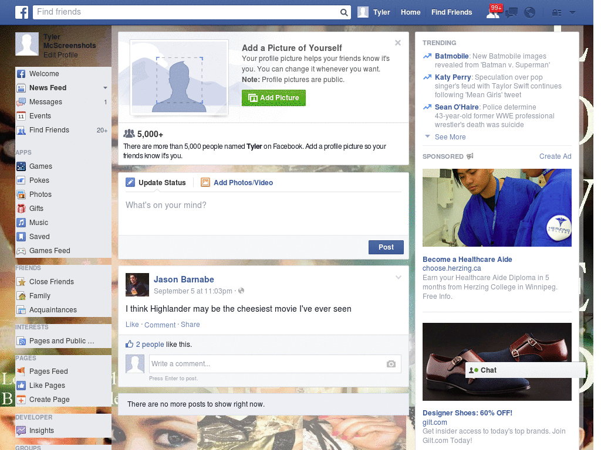Open Become a Healthcare Aide ad
The width and height of the screenshot is (601, 450).
467,260
